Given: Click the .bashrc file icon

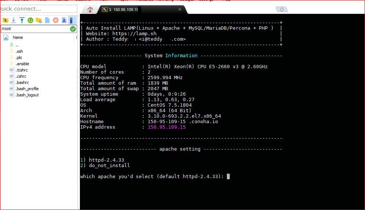Looking at the screenshot, I should point(12,82).
